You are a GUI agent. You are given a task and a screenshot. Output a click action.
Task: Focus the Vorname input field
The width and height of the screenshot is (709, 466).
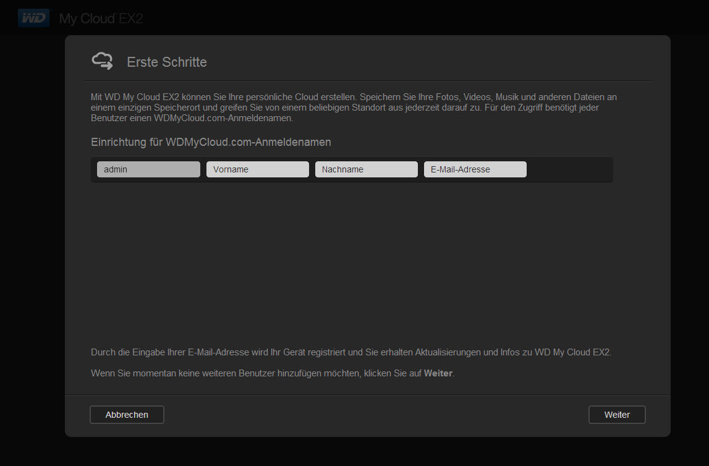pos(258,169)
